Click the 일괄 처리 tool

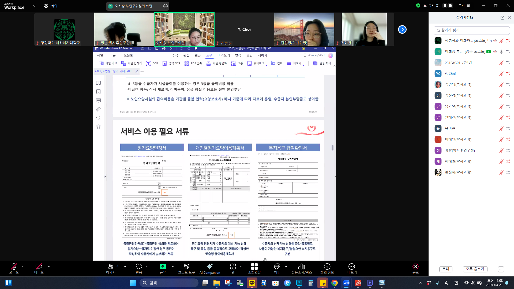click(322, 63)
